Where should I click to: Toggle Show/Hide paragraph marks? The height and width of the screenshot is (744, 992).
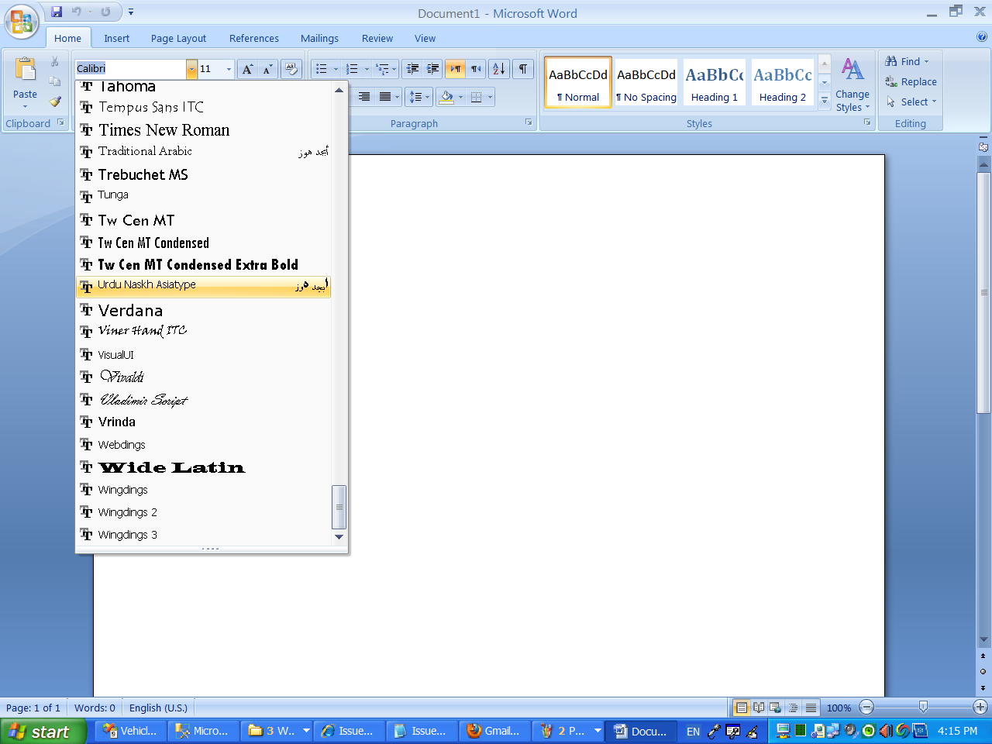pyautogui.click(x=523, y=69)
